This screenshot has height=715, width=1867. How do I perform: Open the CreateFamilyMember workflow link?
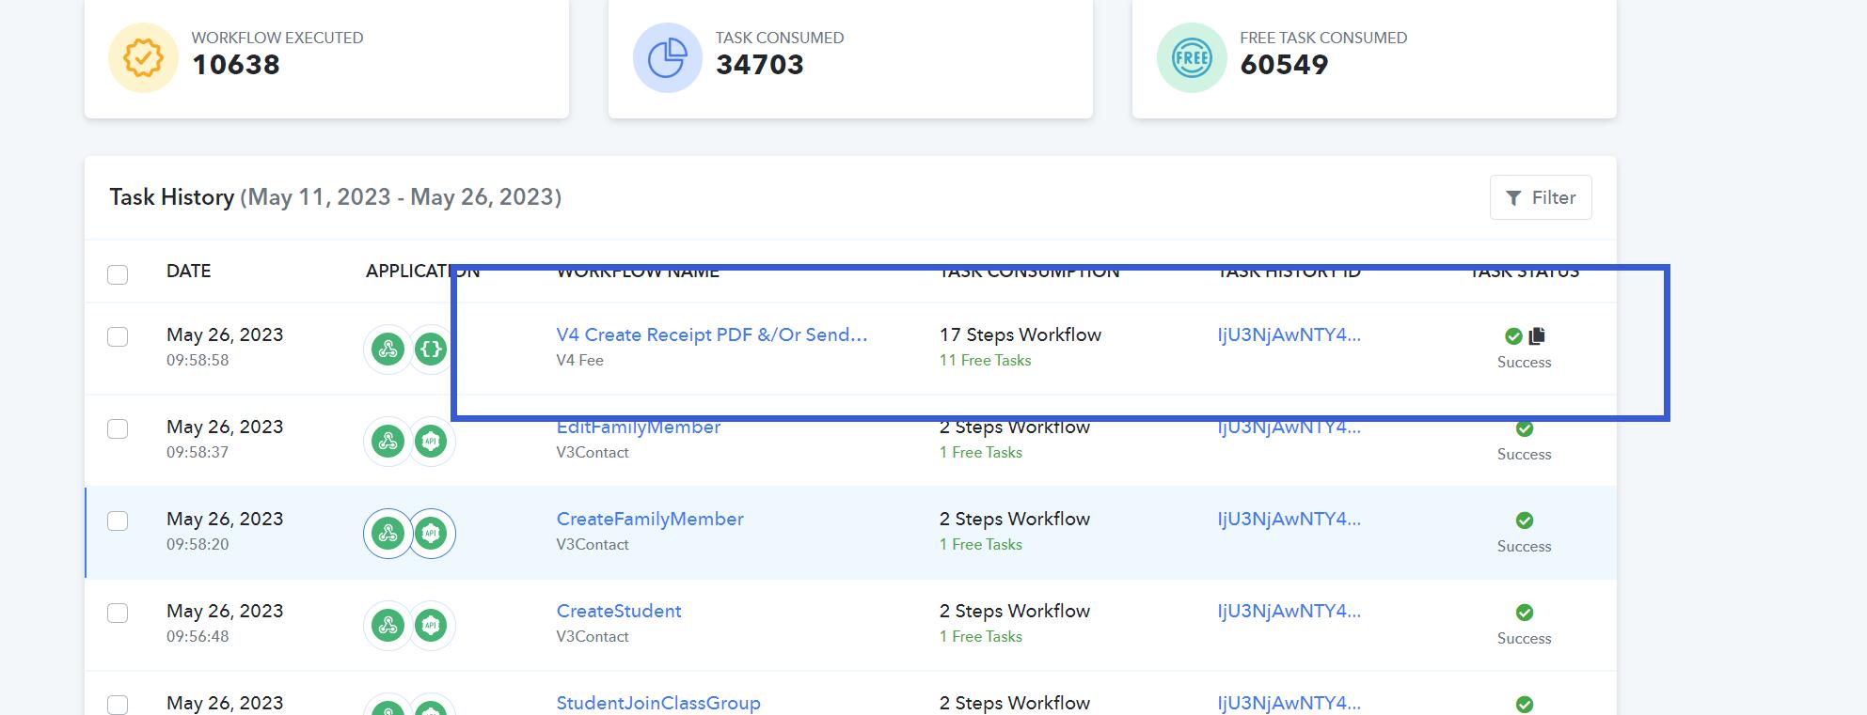[x=650, y=519]
